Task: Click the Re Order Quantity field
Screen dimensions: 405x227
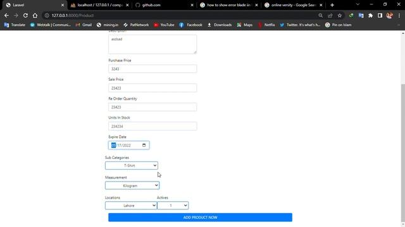Action: pyautogui.click(x=153, y=107)
